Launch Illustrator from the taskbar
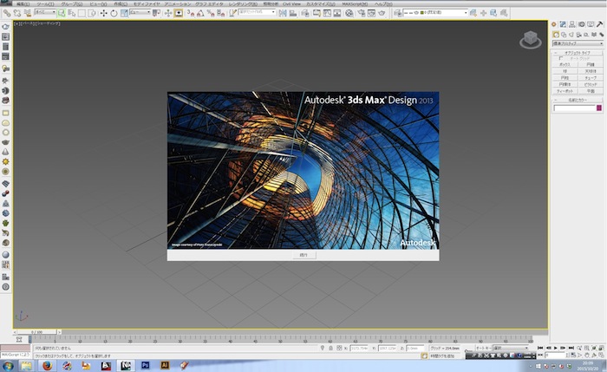This screenshot has height=372, width=607. 163,365
